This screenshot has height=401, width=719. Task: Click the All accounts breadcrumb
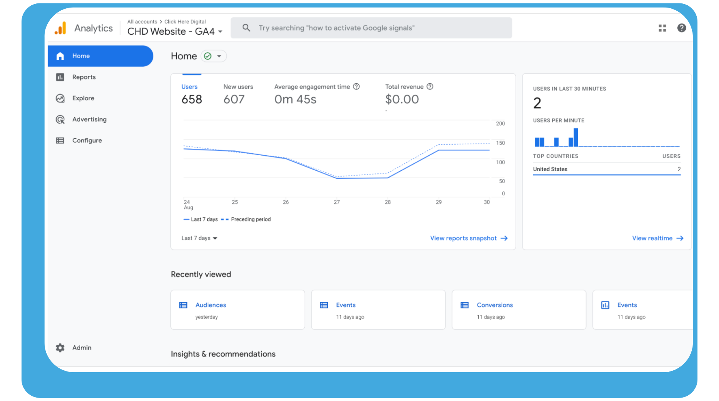click(142, 22)
